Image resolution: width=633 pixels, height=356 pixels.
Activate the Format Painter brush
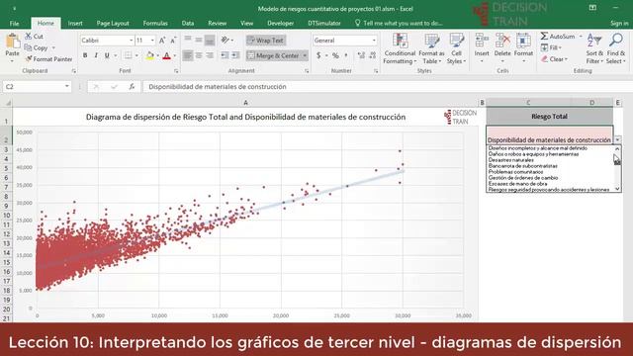point(29,59)
